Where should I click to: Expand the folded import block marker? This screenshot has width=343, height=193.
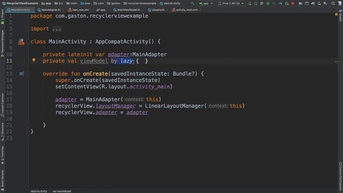point(28,29)
